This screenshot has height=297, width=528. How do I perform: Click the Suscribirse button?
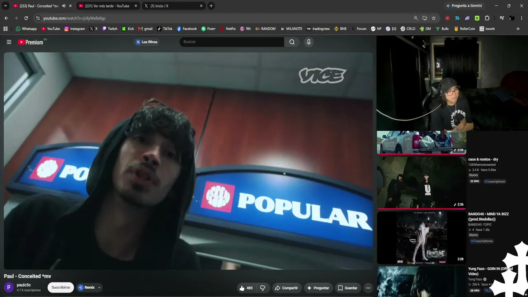pos(61,288)
